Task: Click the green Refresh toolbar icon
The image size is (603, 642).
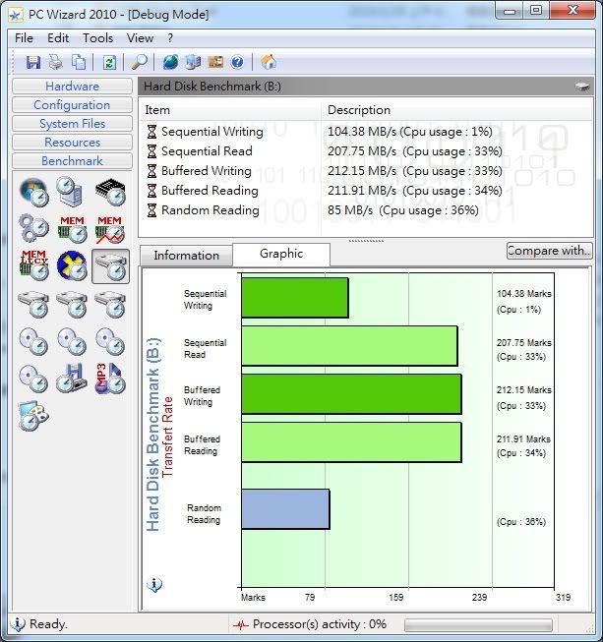Action: point(109,62)
